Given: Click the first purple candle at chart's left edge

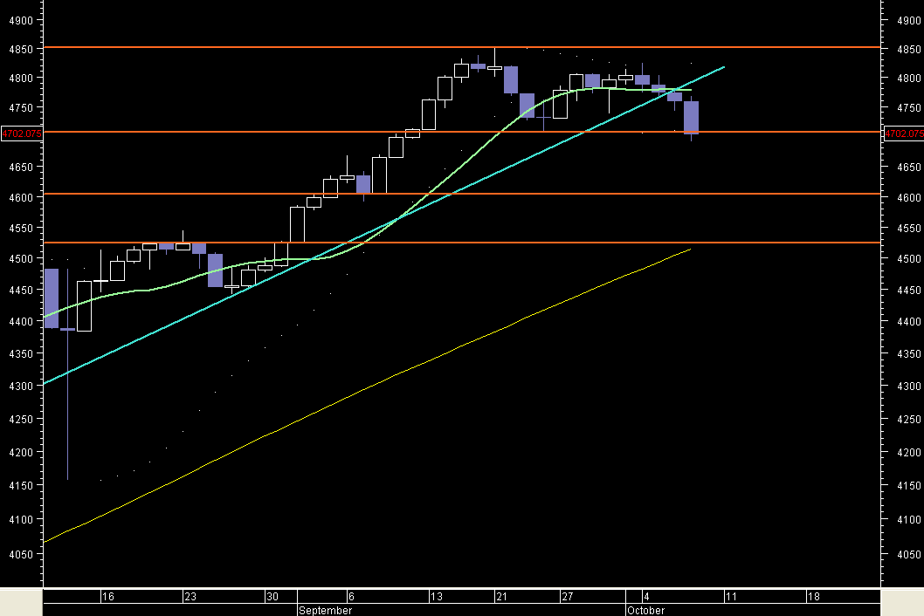Looking at the screenshot, I should coord(52,298).
